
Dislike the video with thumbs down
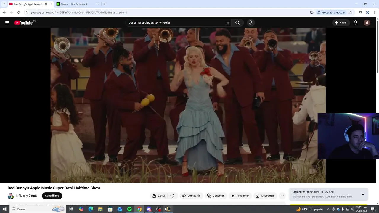pos(172,196)
